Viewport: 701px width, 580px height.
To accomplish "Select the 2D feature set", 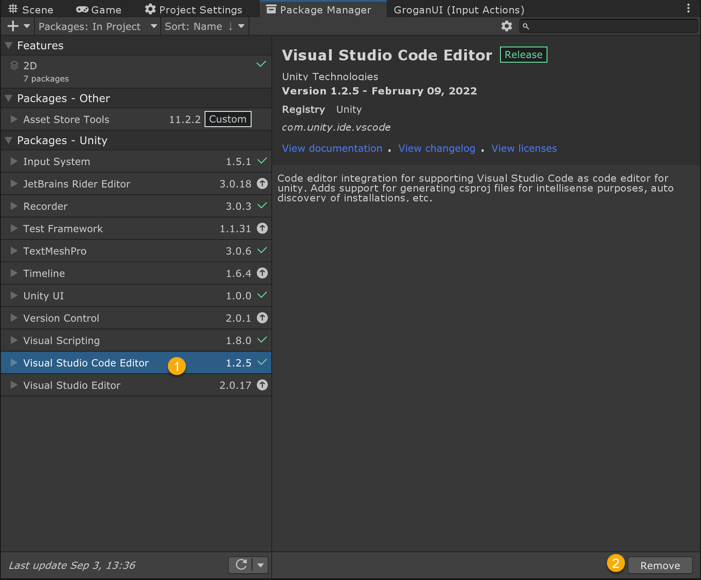I will (x=136, y=72).
